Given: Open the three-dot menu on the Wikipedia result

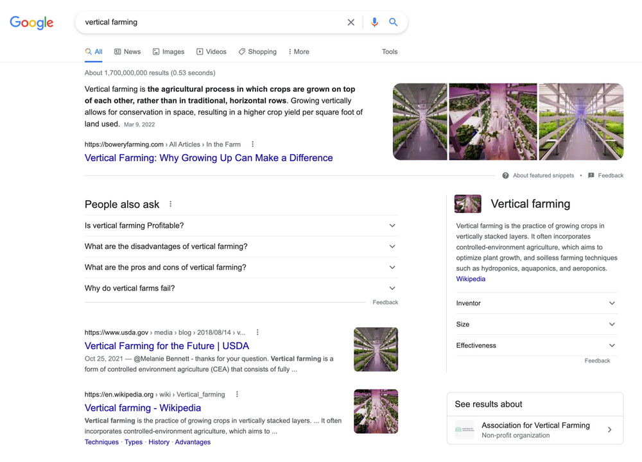Looking at the screenshot, I should point(237,394).
